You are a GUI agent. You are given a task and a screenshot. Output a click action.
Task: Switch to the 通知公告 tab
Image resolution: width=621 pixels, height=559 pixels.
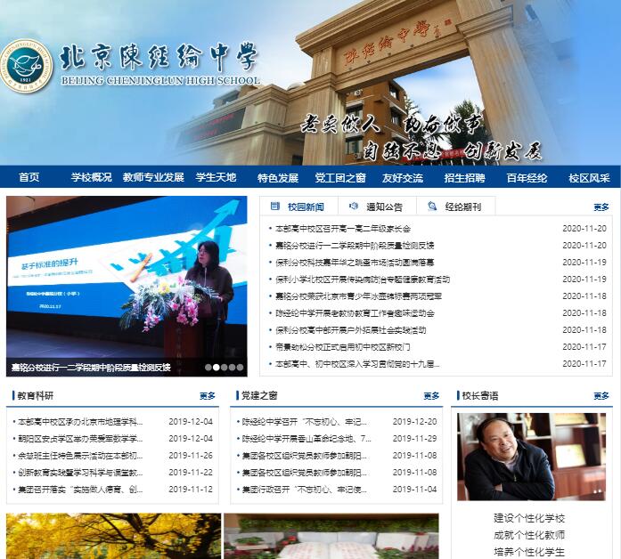pos(384,207)
